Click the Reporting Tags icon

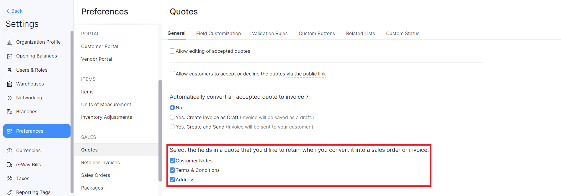tap(10, 192)
